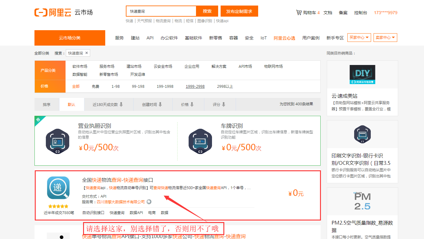Screen dimensions: 424x239
Task: Sort results by 评分
Action: (220, 104)
